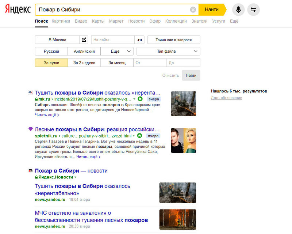The image size is (292, 234).
Task: Expand the Яндекс.Новости options arrow
Action: 75,177
